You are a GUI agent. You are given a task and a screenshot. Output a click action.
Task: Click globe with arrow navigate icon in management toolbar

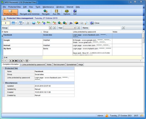coord(60,23)
